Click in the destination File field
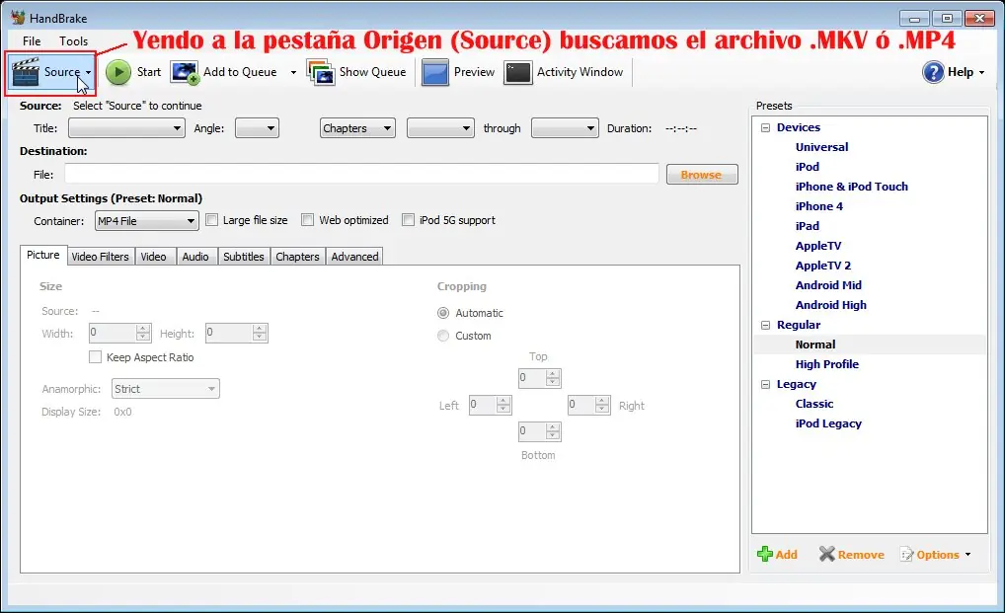This screenshot has height=613, width=1005. [361, 174]
